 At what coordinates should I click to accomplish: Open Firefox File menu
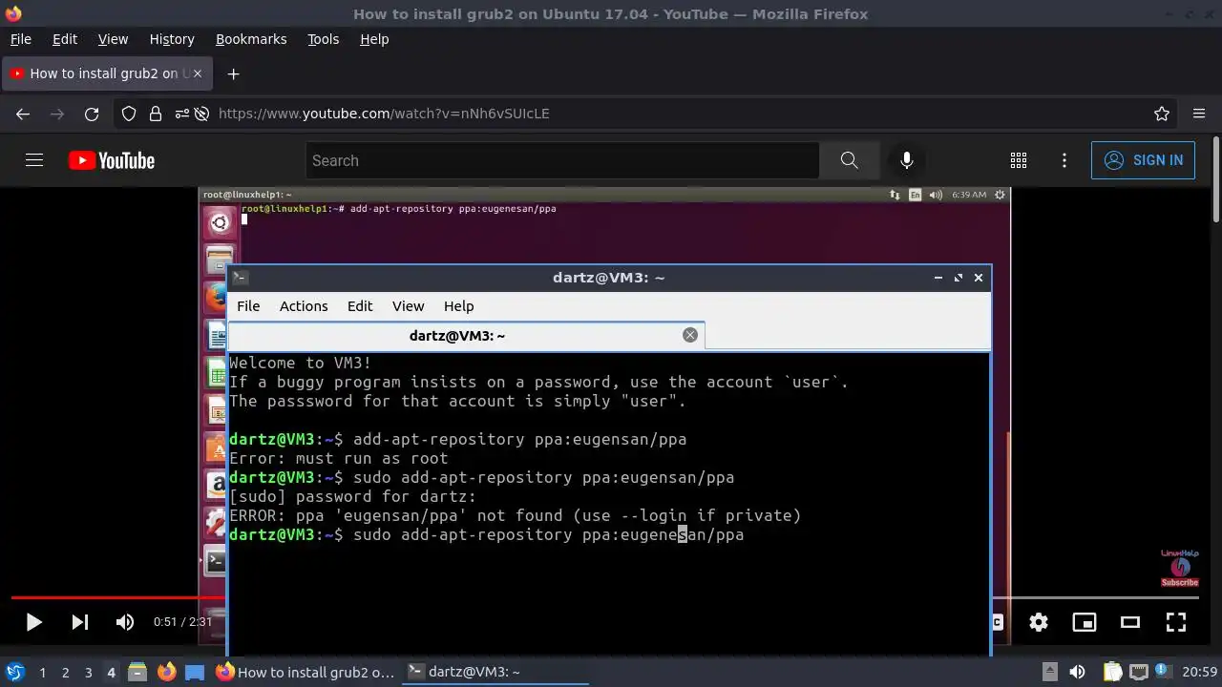point(20,39)
